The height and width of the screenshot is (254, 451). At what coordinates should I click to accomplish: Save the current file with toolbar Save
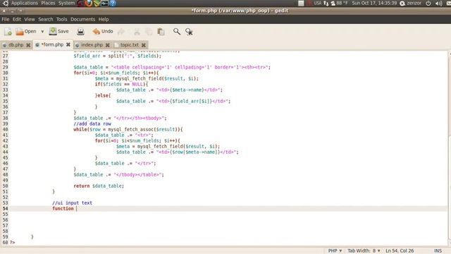click(59, 31)
